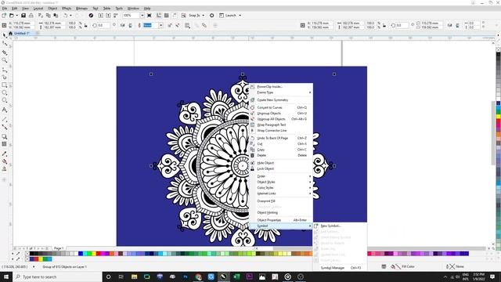The width and height of the screenshot is (501, 282).
Task: Click the New document icon
Action: pyautogui.click(x=4, y=16)
